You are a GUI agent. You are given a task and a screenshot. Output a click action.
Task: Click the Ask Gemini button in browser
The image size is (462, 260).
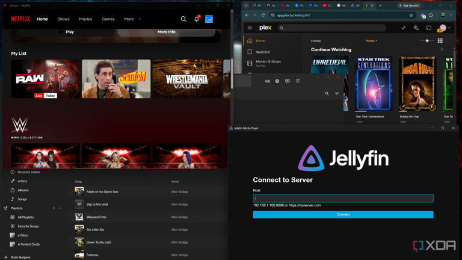408,5
